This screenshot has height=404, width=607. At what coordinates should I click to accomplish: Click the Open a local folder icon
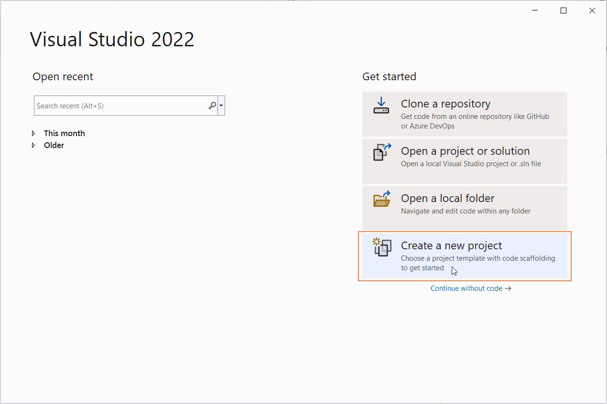pos(381,200)
